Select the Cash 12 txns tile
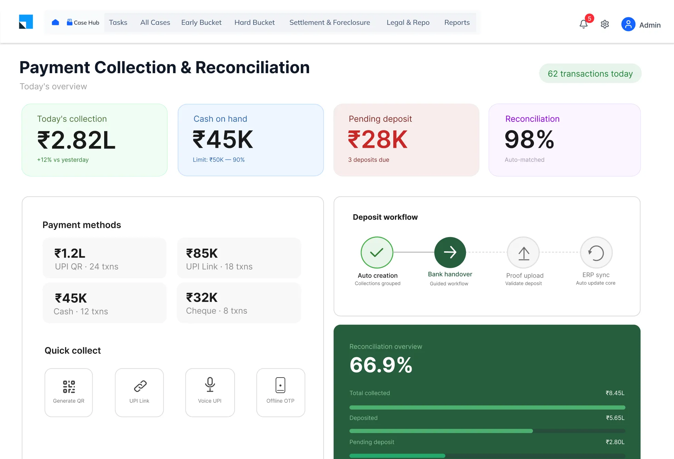The width and height of the screenshot is (674, 459). [105, 303]
